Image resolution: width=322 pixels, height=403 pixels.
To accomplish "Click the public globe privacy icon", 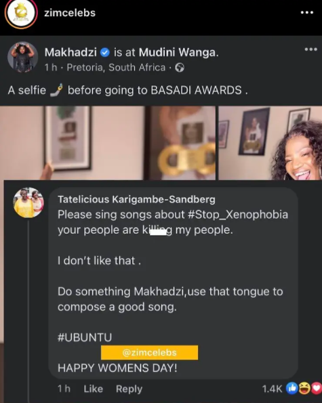I will click(x=180, y=68).
